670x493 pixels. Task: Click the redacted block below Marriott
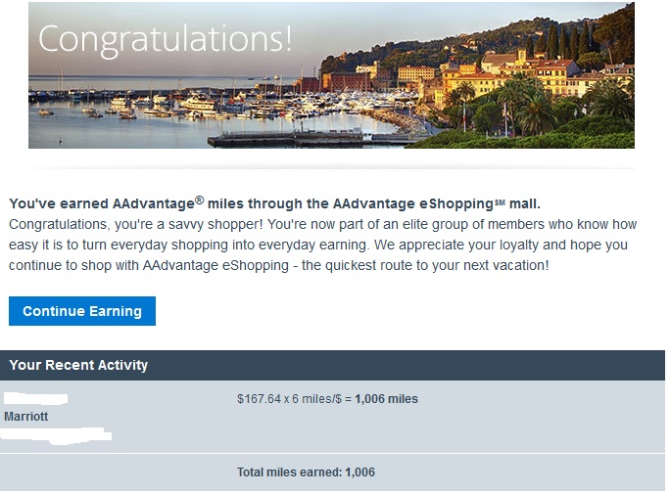click(59, 434)
